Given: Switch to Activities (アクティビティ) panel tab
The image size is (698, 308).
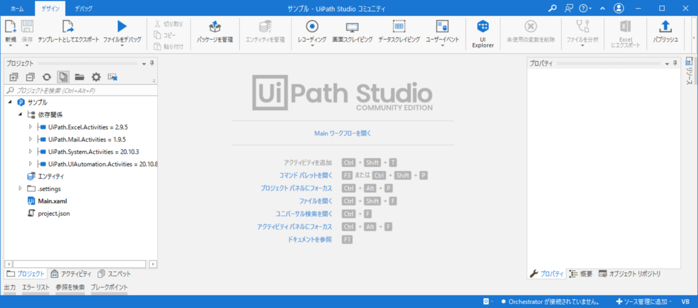Looking at the screenshot, I should (x=71, y=274).
